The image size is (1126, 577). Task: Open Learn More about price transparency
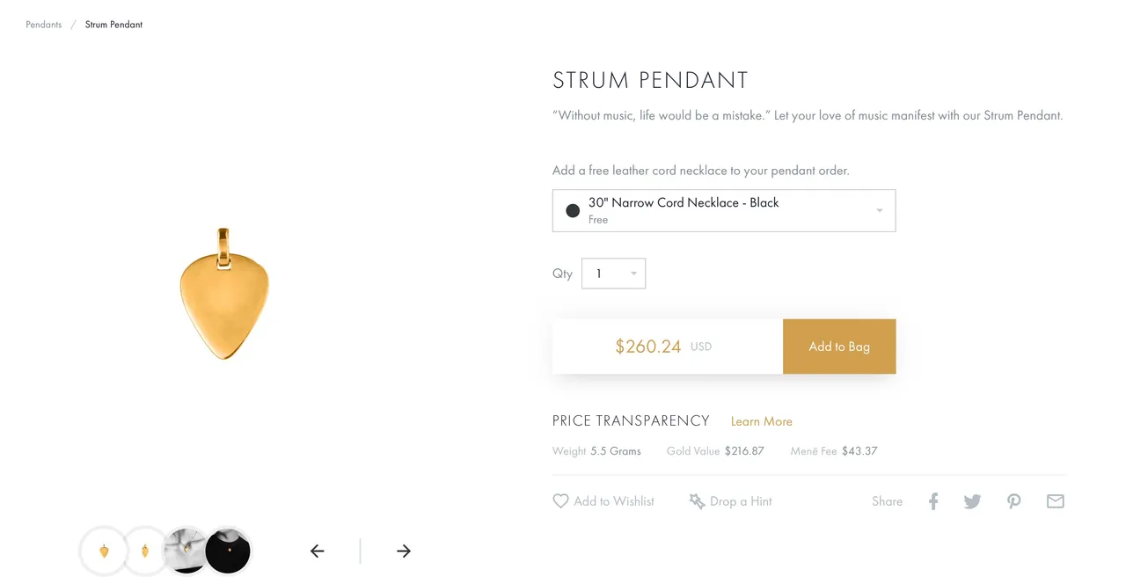tap(762, 421)
